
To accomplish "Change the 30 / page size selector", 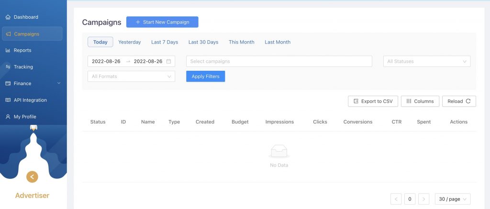I will pos(452,199).
